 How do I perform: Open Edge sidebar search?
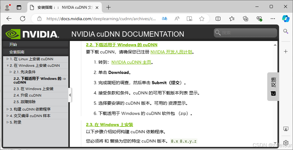point(286,31)
